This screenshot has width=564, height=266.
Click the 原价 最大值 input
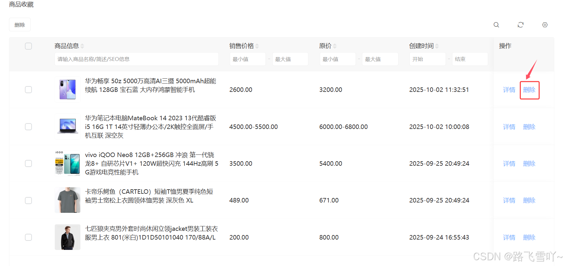(x=380, y=59)
